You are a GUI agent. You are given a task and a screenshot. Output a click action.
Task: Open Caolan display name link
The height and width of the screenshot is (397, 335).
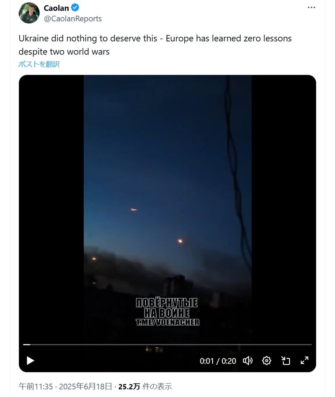coord(56,8)
